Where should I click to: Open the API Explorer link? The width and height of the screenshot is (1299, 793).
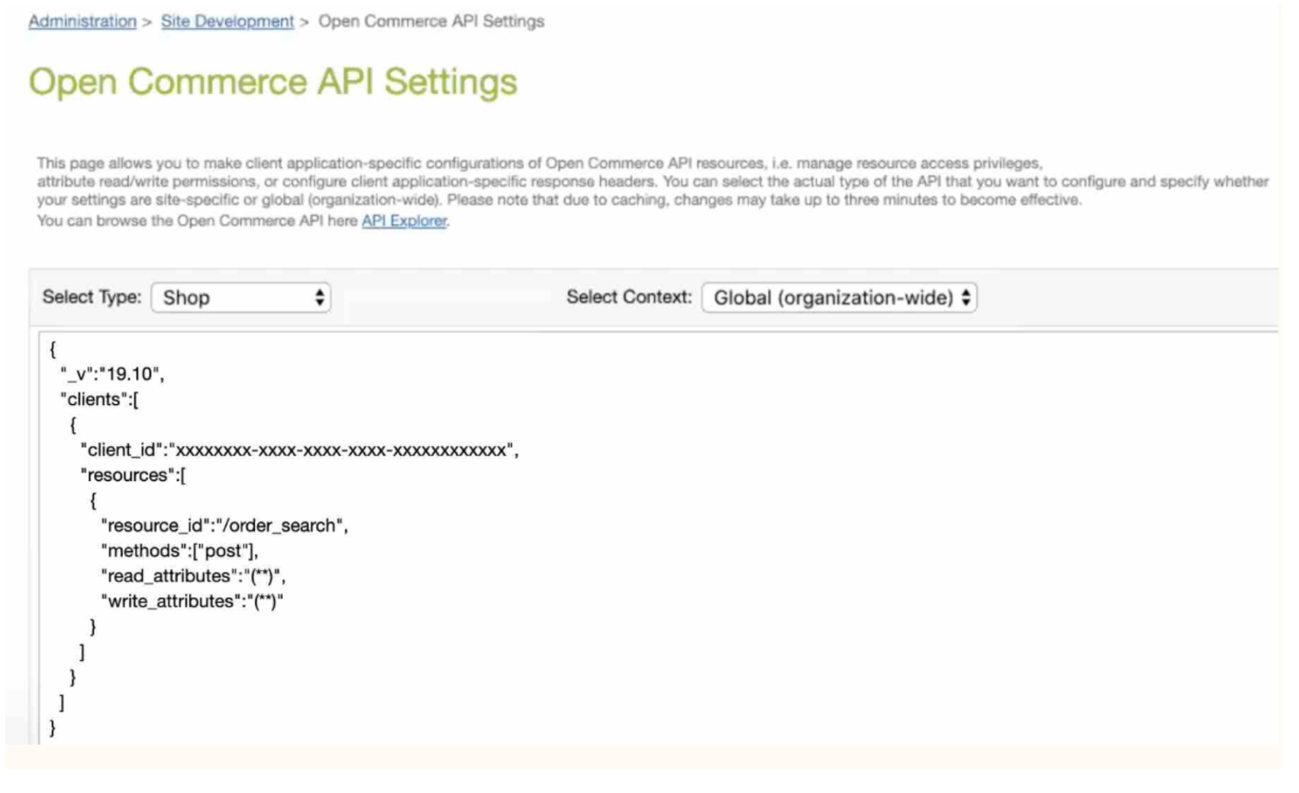click(x=404, y=221)
